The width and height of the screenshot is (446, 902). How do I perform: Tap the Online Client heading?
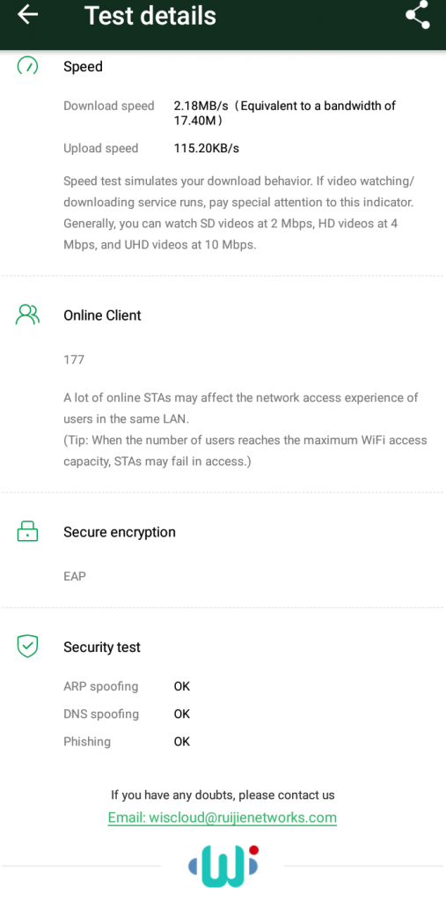pyautogui.click(x=102, y=315)
